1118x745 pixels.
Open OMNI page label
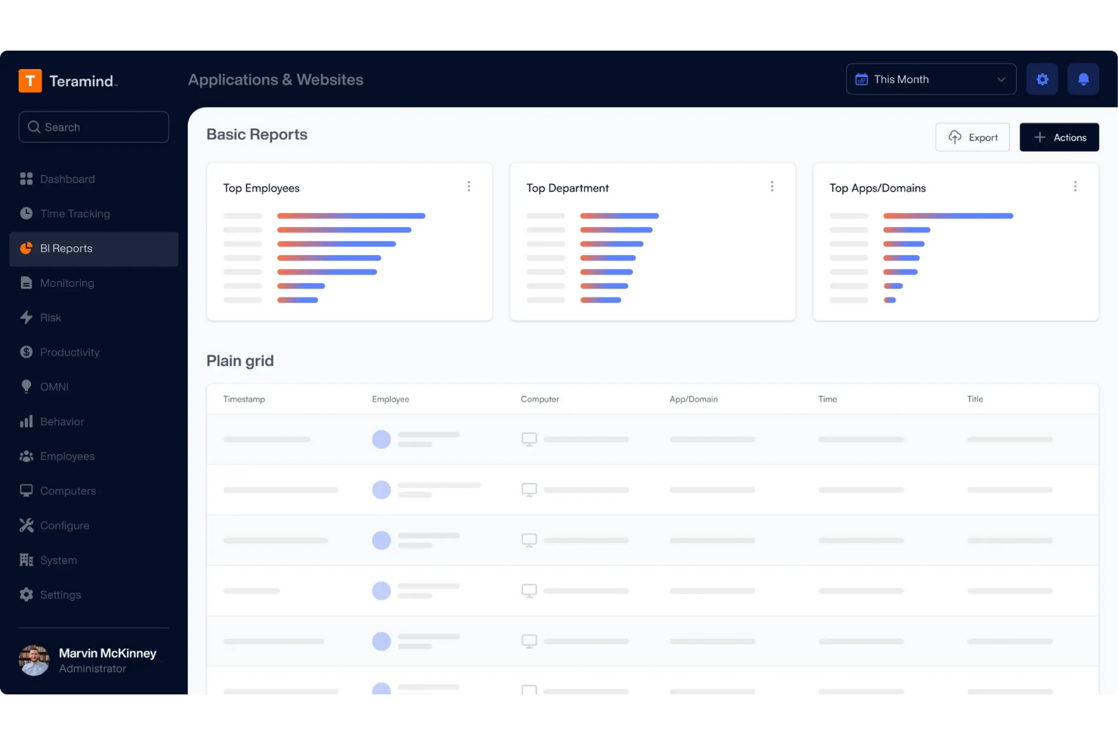coord(54,387)
